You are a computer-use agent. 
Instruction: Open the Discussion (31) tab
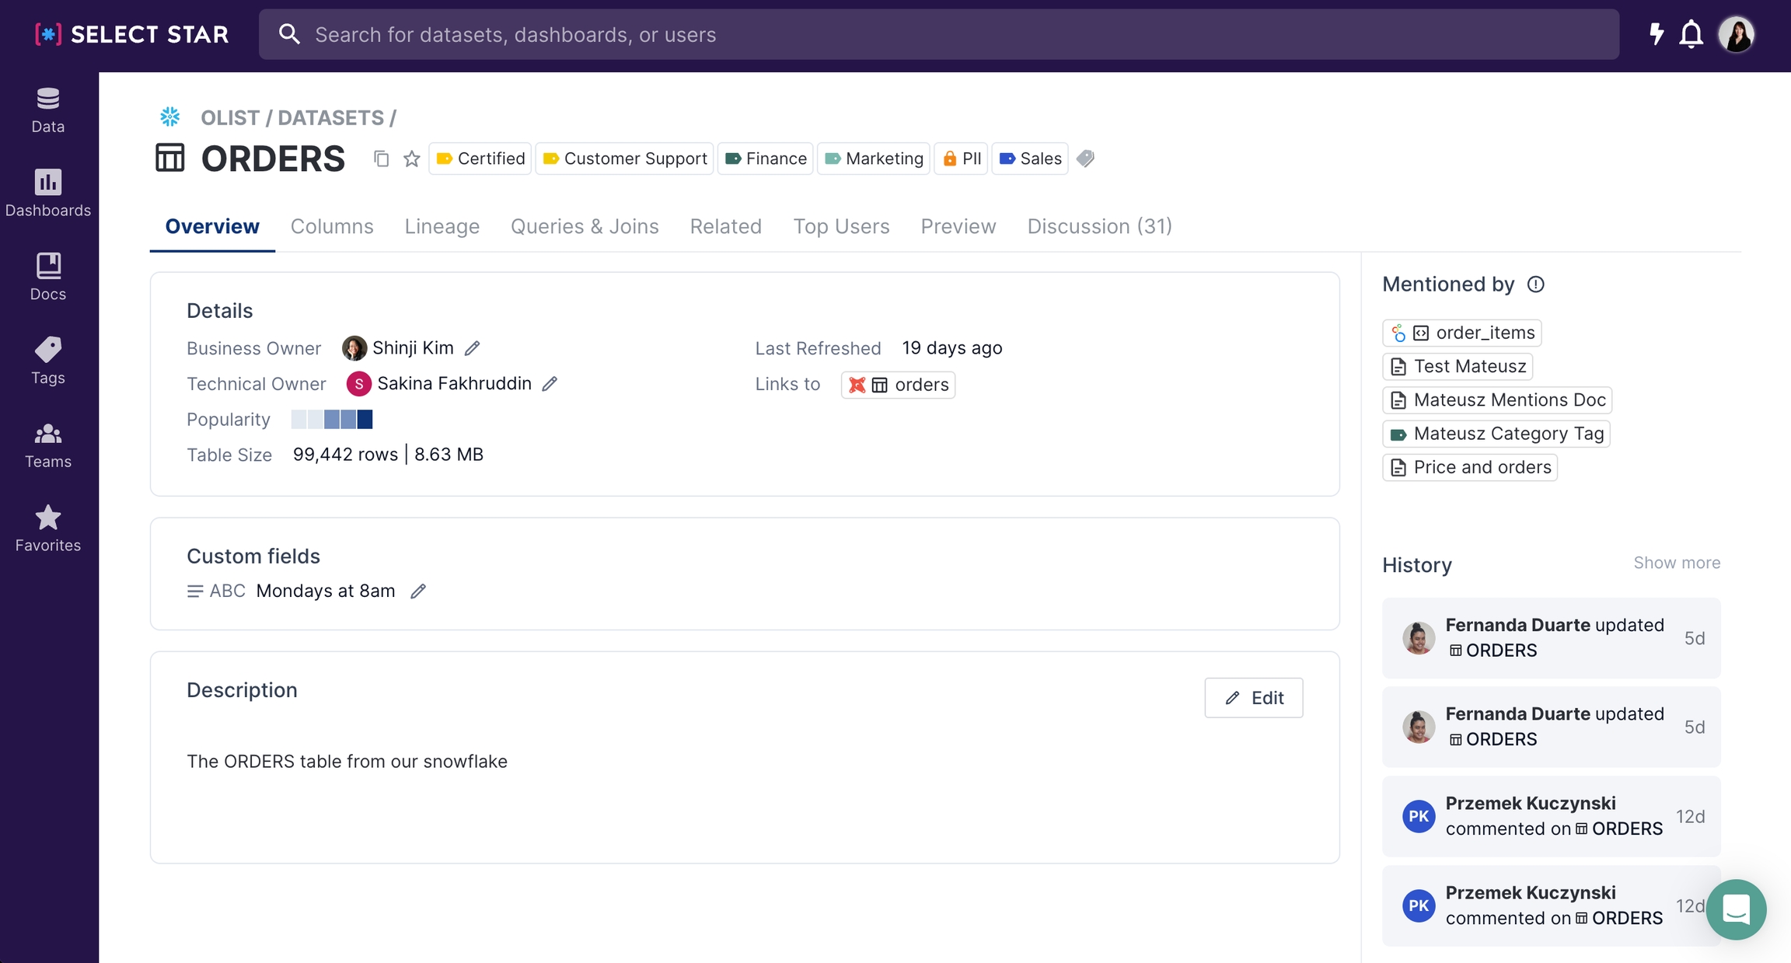(1099, 226)
